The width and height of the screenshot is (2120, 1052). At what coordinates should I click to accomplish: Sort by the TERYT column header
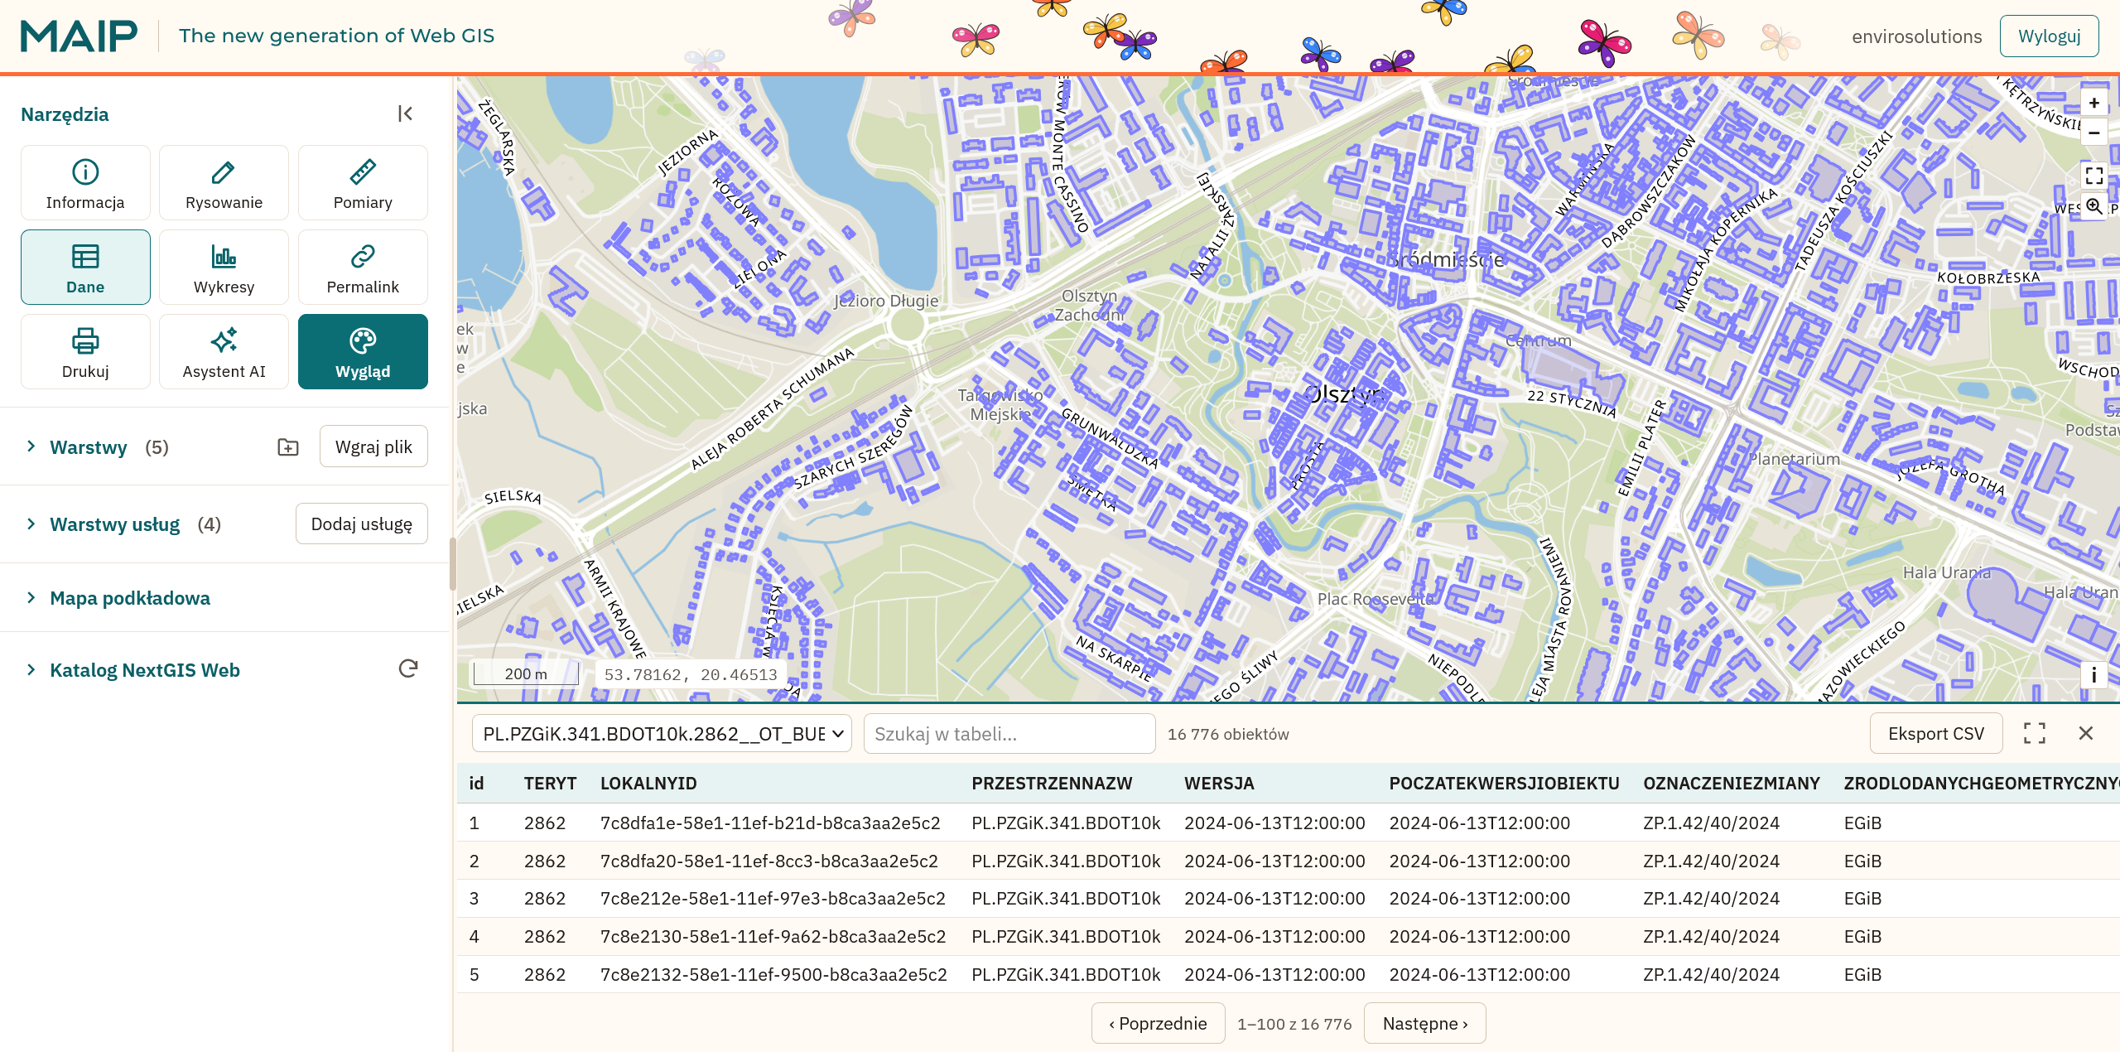[x=550, y=784]
